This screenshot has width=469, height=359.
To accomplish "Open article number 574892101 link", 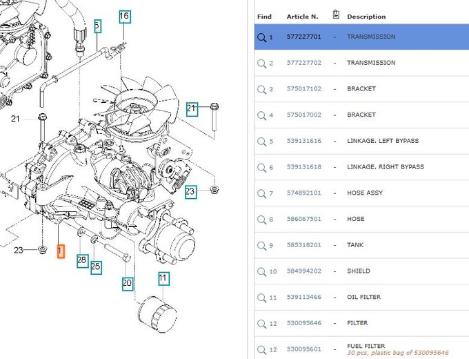I will pos(304,193).
